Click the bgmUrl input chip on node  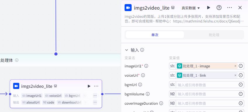coord(72,96)
